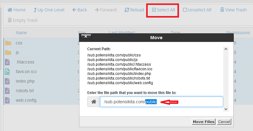Click home icon beside path field

point(94,102)
